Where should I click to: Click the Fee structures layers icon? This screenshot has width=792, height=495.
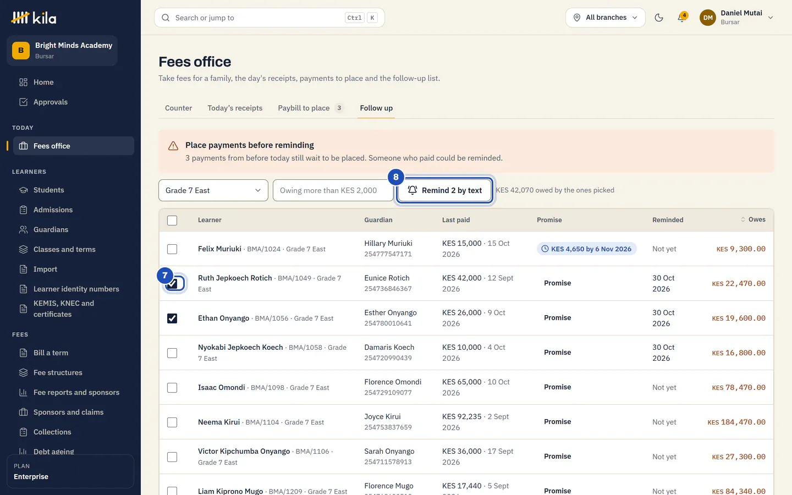pos(23,372)
